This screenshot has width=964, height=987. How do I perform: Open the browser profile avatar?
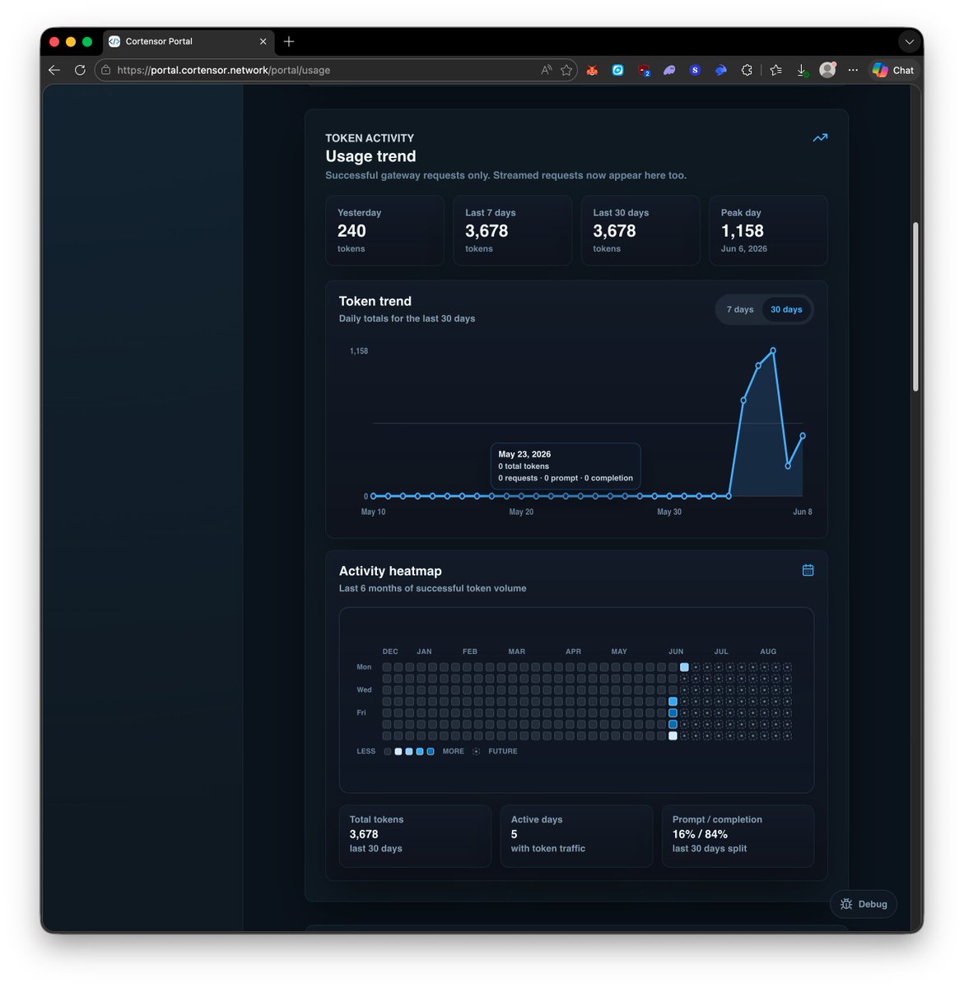[827, 70]
